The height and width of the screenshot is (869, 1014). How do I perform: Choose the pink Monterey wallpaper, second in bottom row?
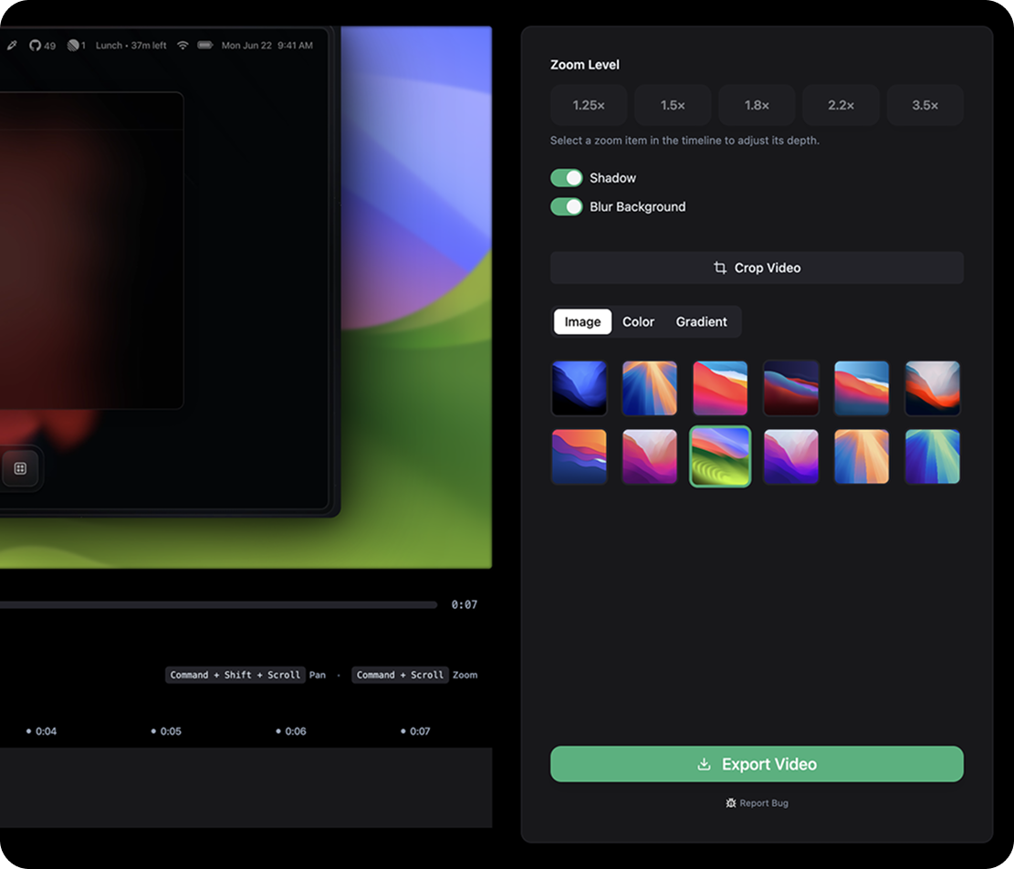coord(650,456)
